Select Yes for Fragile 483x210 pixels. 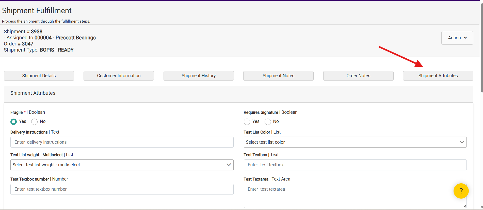click(14, 122)
